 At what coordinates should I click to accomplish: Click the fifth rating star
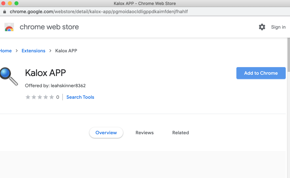[52, 97]
